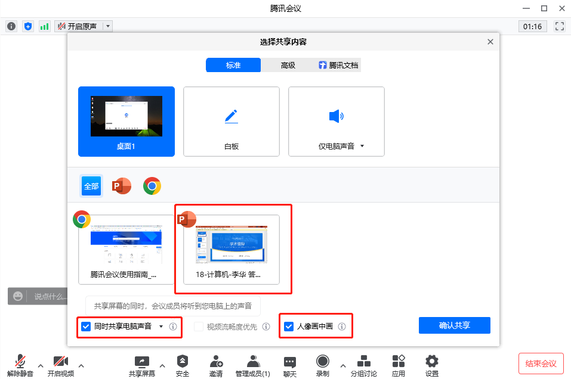The height and width of the screenshot is (379, 571).
Task: View info for 人像画中画
Action: point(341,327)
